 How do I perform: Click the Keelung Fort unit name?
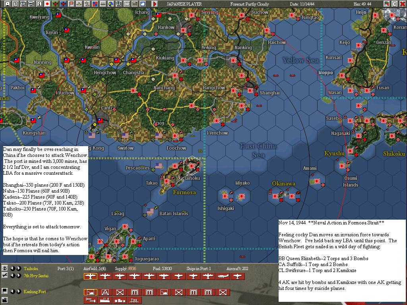pyautogui.click(x=35, y=291)
